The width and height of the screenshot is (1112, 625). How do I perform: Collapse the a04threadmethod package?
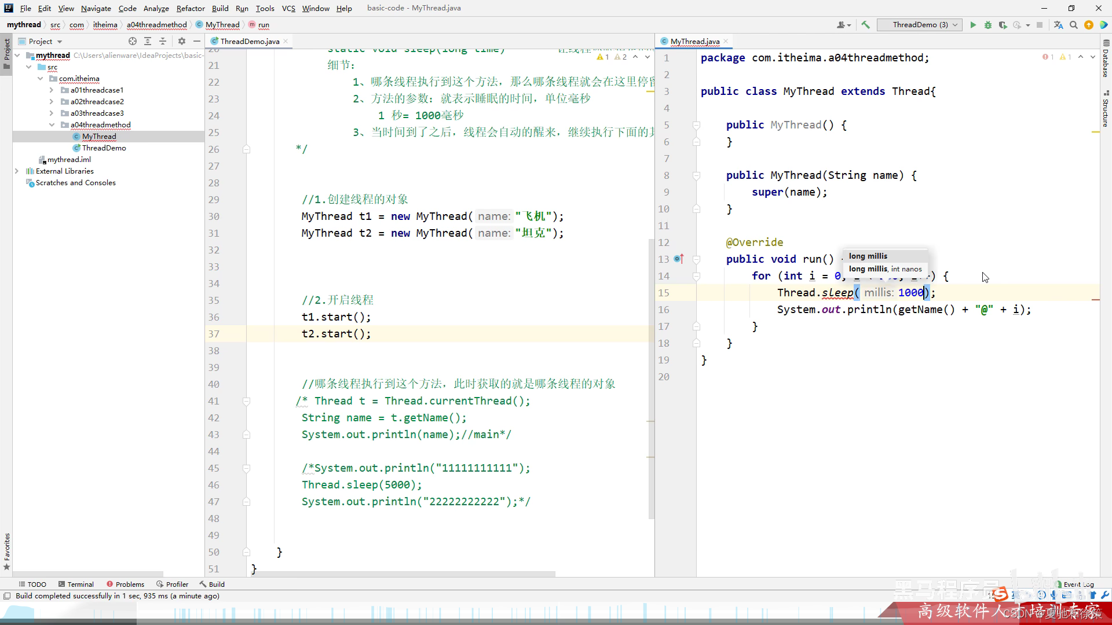pos(52,125)
